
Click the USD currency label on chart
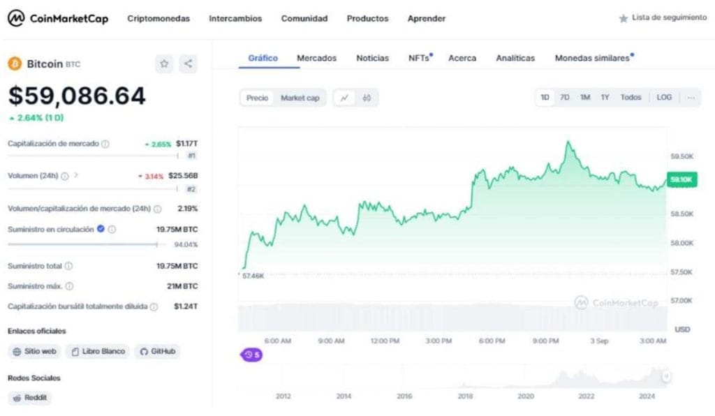coord(682,329)
